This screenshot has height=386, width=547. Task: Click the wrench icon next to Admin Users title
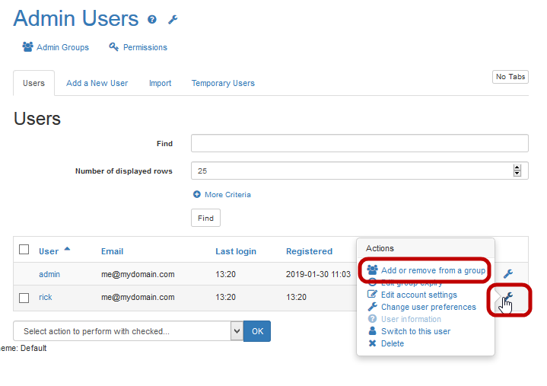coord(173,20)
